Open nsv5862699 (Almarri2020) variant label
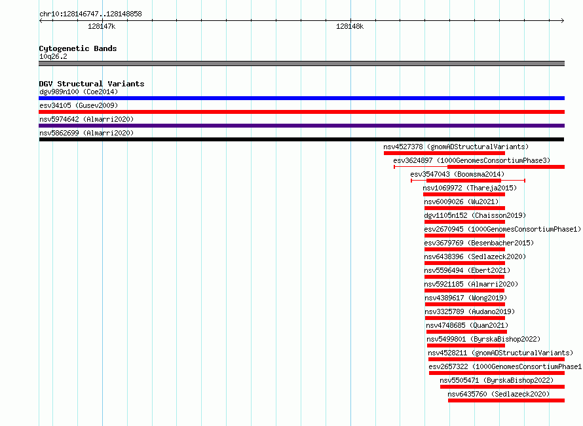 click(86, 133)
